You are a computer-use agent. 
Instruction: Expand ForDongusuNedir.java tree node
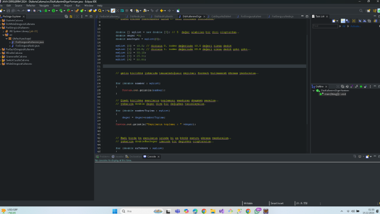click(10, 46)
